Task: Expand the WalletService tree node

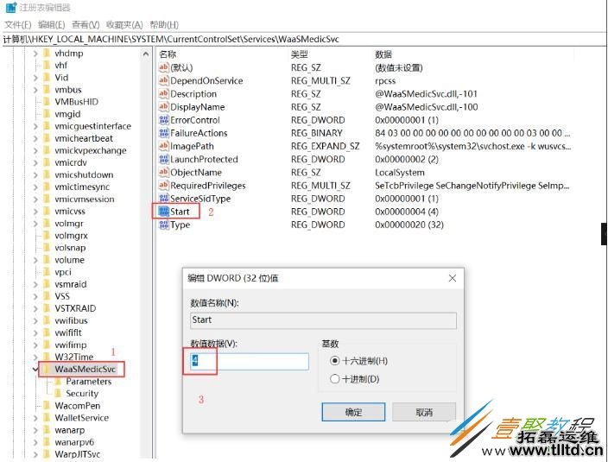Action: click(x=35, y=418)
